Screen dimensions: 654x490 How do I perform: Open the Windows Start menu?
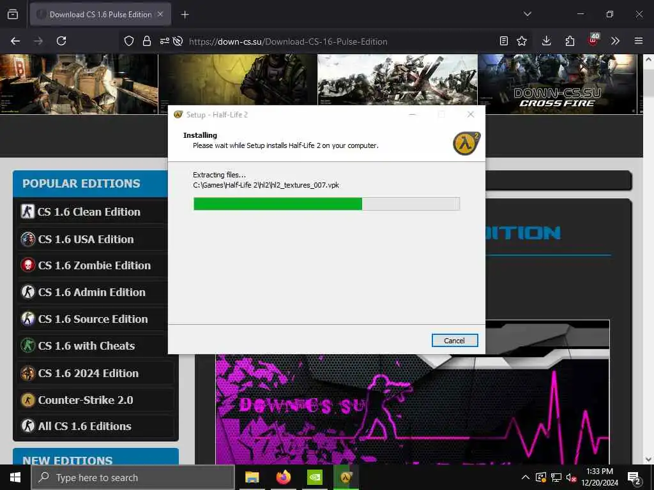point(15,477)
